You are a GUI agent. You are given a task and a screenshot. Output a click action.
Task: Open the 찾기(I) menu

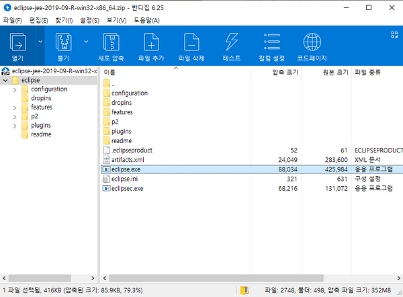click(x=64, y=20)
